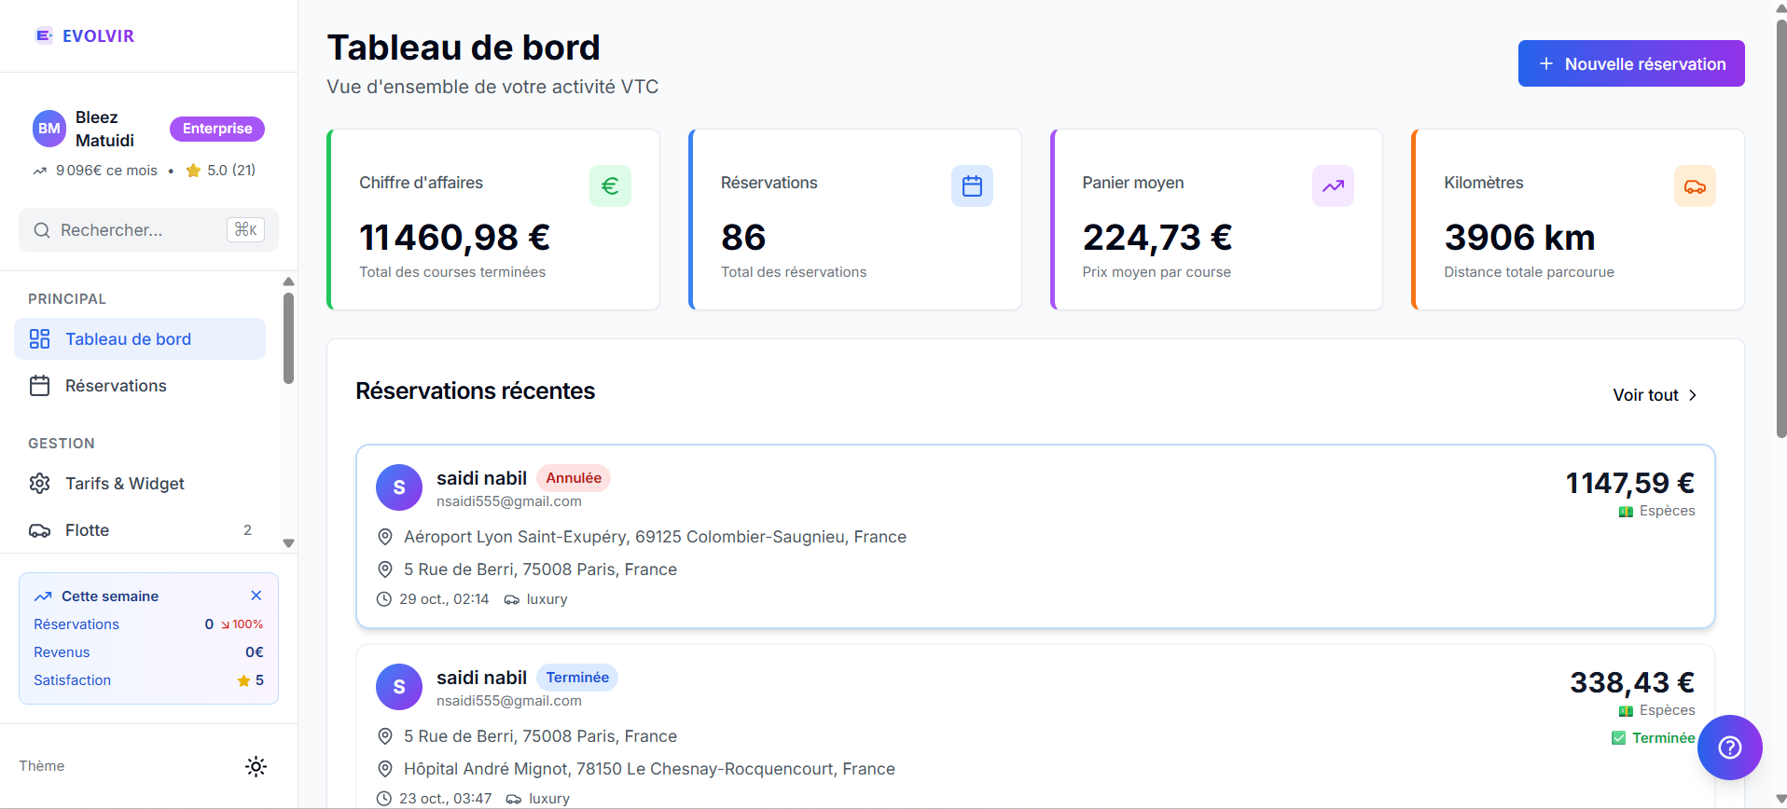Viewport: 1787px width, 809px height.
Task: Click car icon next to luxury on 29 oct.
Action: tap(512, 599)
